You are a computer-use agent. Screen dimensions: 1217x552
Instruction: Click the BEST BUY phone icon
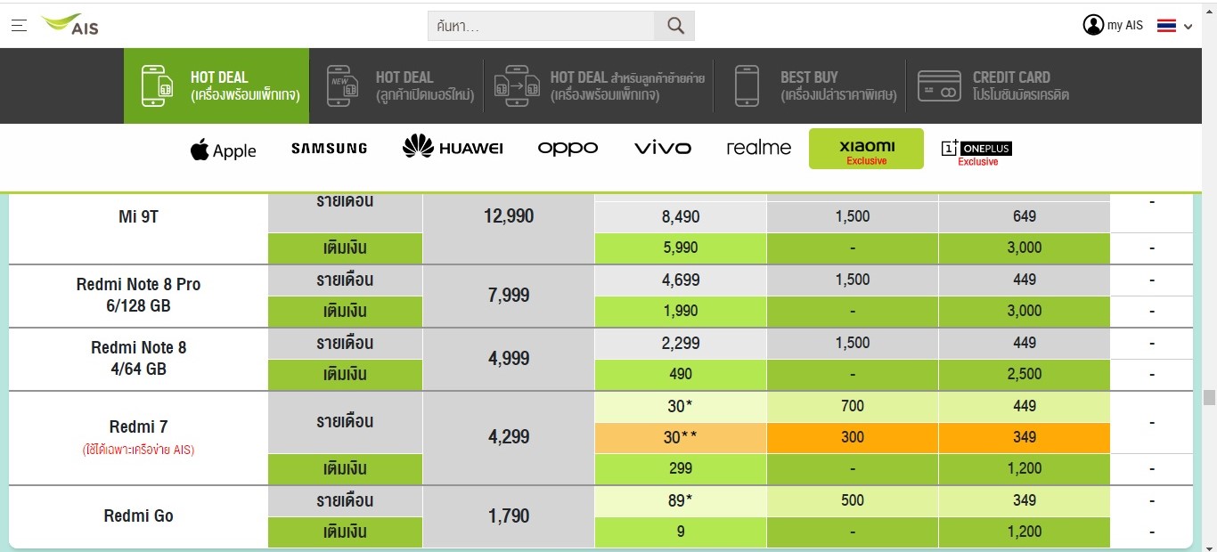tap(747, 86)
